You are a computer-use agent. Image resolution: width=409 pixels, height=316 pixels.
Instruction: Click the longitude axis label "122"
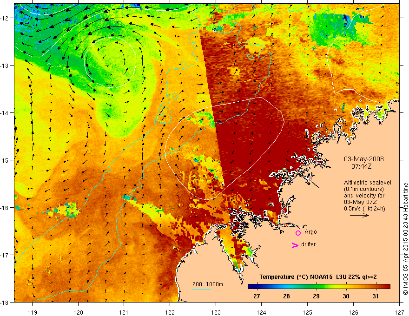tap(170, 312)
